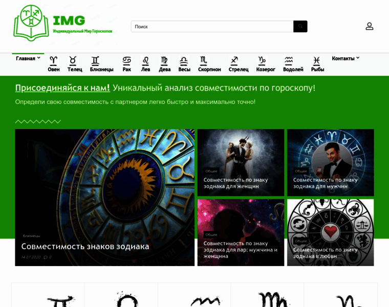Open the user account icon
Viewport: 389px width, 307px height.
click(x=370, y=26)
